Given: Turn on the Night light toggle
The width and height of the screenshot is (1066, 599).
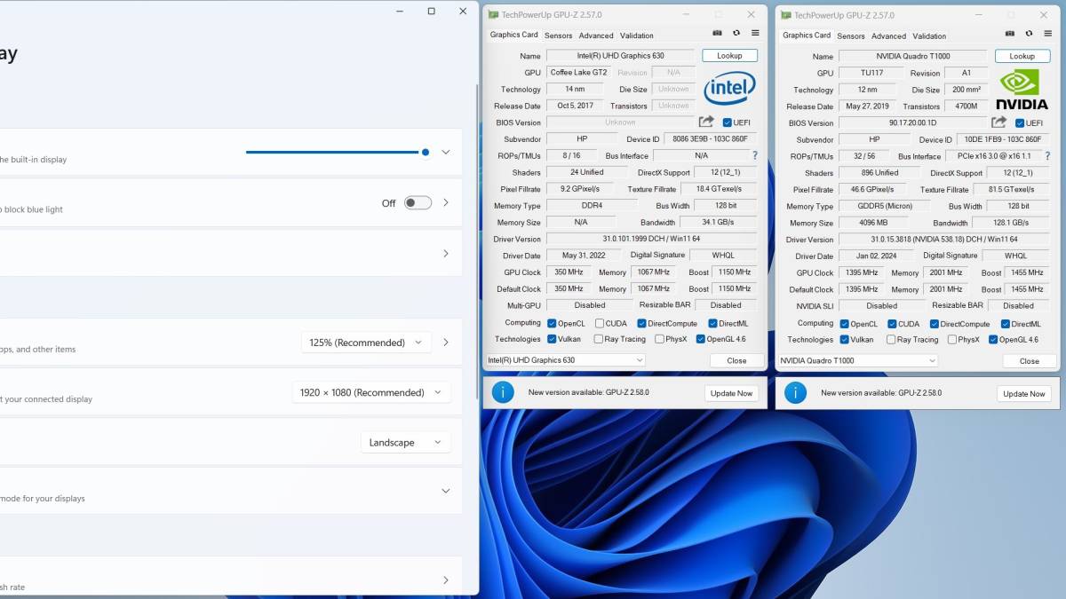Looking at the screenshot, I should [x=418, y=203].
